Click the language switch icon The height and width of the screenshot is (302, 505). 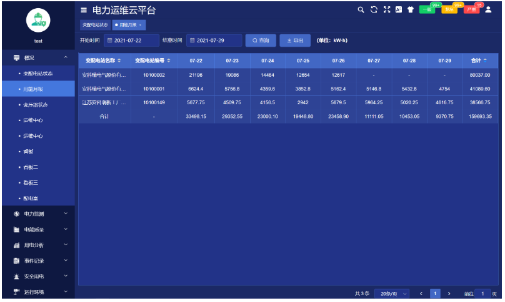tap(398, 10)
